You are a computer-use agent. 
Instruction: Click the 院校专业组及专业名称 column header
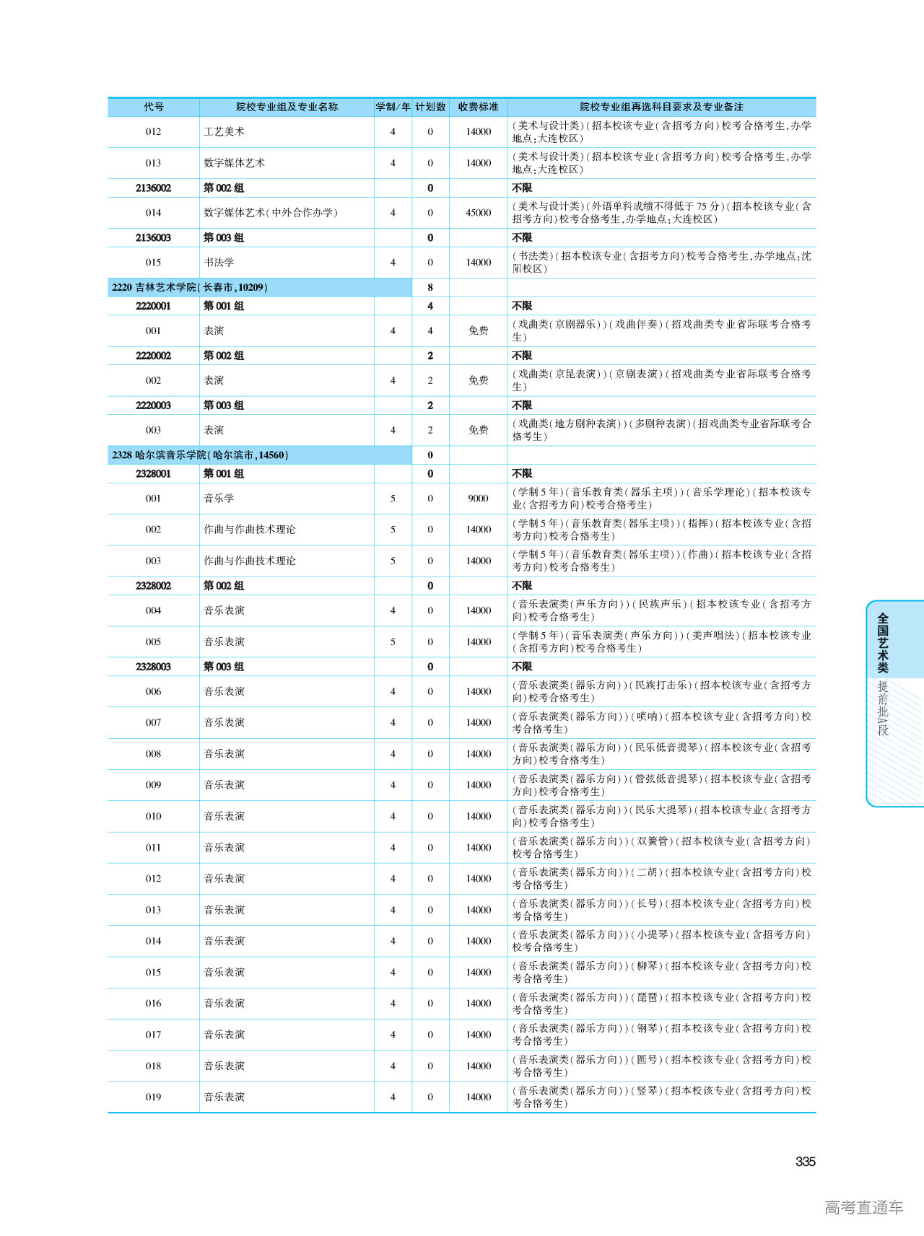coord(287,107)
